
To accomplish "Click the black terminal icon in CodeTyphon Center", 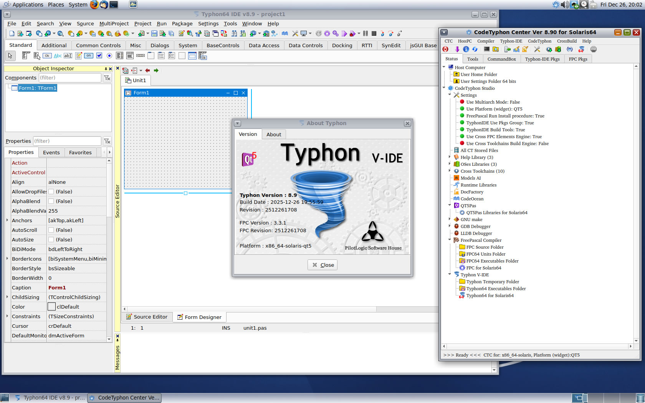I will coord(486,50).
